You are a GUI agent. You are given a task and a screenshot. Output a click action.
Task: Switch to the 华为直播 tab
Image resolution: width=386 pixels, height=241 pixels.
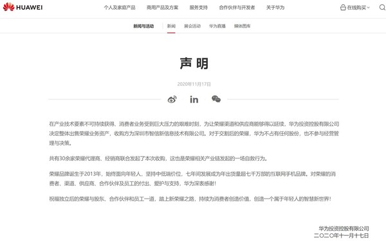217,26
